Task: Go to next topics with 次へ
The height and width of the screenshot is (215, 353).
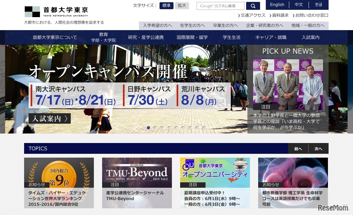Action: (318, 149)
